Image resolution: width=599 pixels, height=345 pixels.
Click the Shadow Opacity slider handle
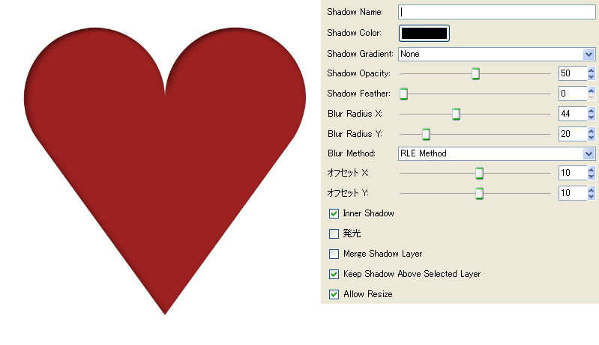475,73
